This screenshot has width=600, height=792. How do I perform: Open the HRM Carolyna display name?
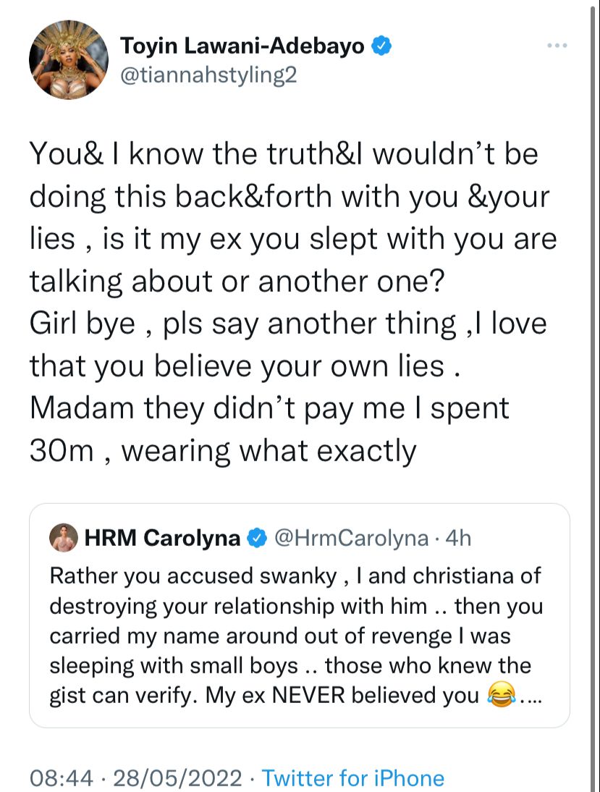click(x=162, y=538)
